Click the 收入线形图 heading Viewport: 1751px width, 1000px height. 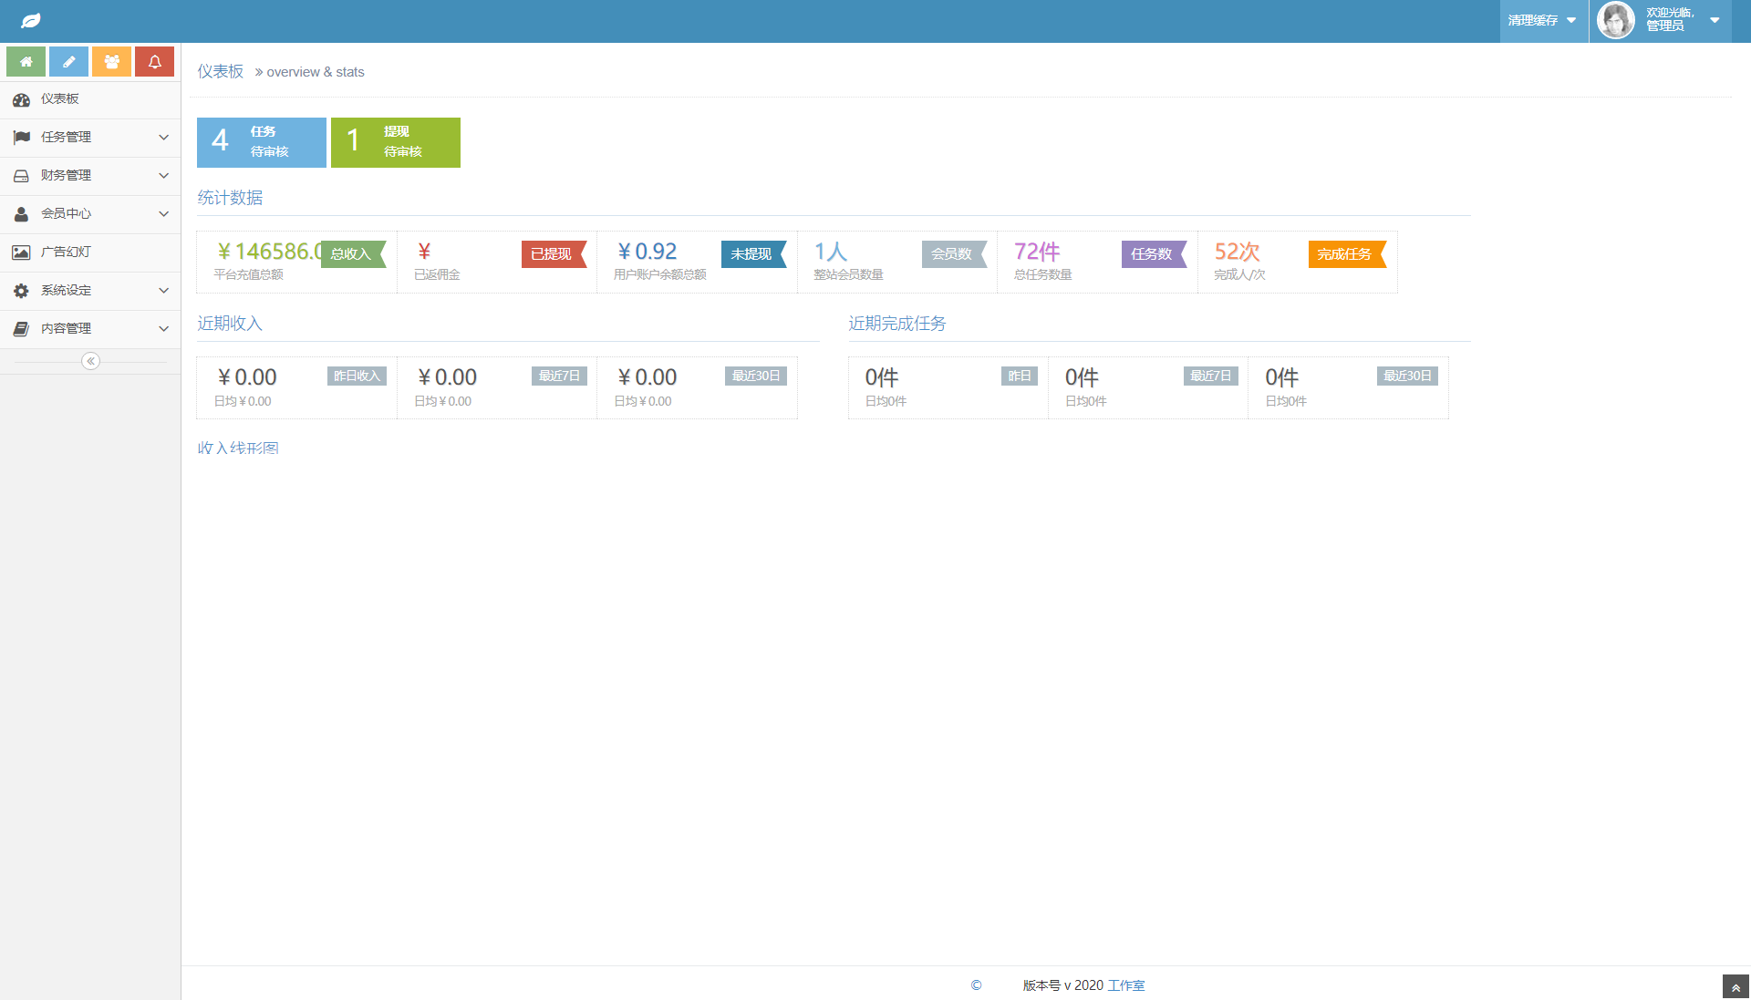point(238,448)
